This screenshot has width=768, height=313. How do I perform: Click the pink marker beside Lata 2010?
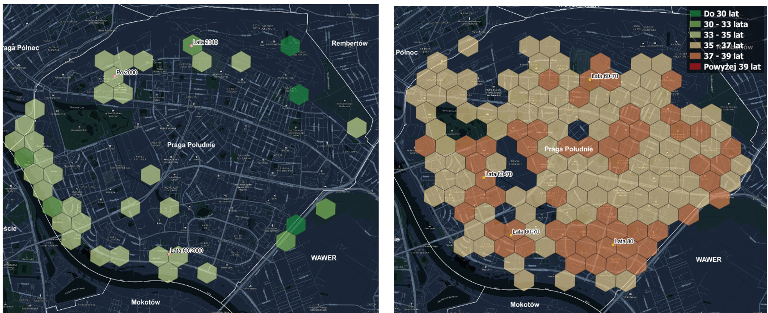191,46
